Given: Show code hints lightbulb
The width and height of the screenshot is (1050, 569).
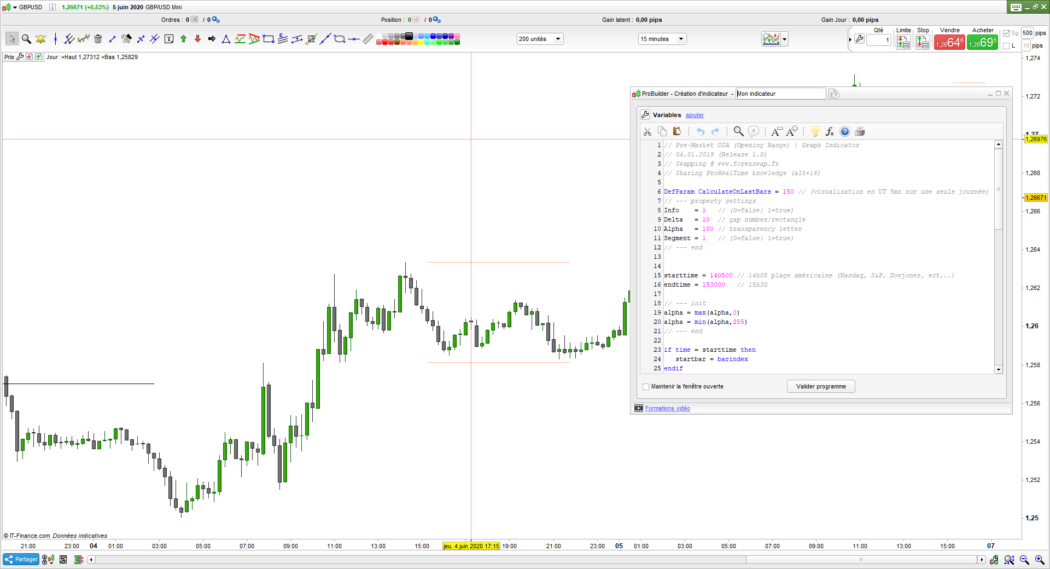Looking at the screenshot, I should coord(815,131).
